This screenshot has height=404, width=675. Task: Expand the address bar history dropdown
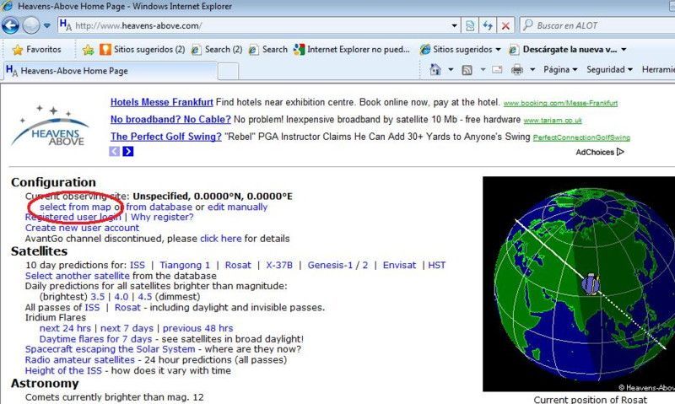click(454, 26)
